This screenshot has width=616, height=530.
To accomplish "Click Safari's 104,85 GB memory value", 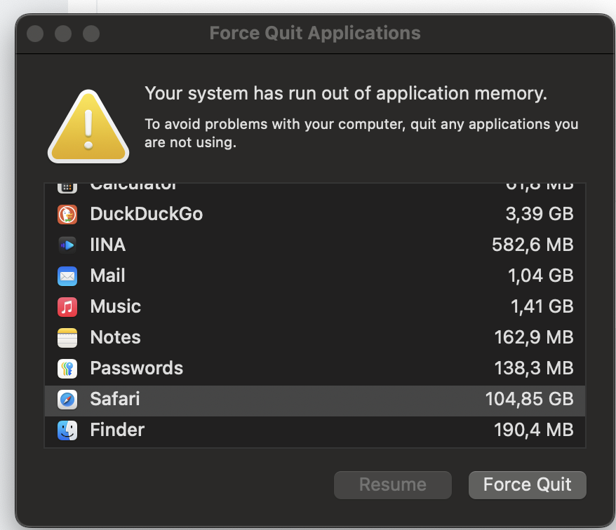I will coord(529,399).
